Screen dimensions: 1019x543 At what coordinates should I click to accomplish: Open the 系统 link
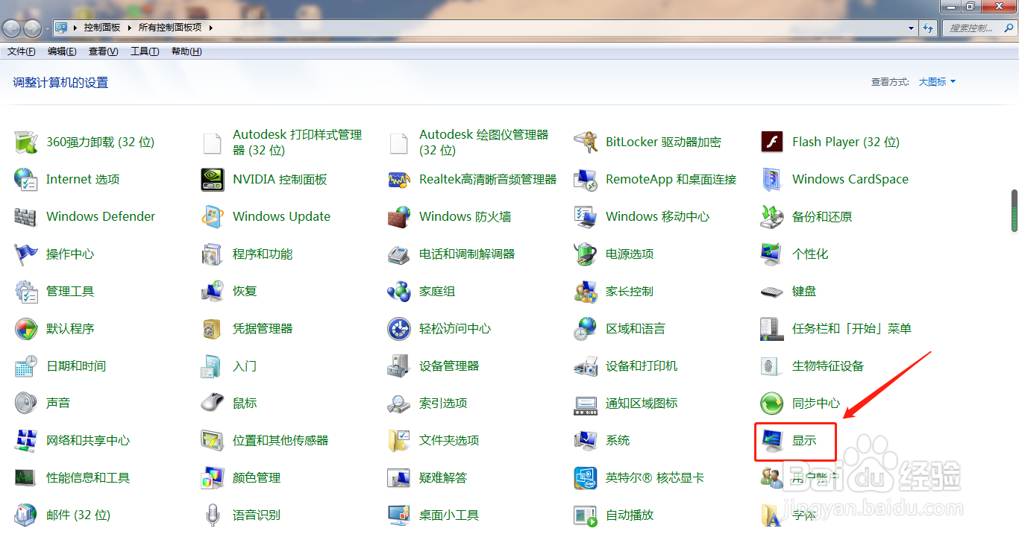click(618, 440)
